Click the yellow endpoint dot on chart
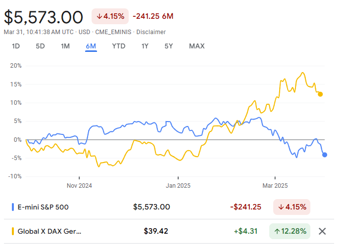 point(320,94)
